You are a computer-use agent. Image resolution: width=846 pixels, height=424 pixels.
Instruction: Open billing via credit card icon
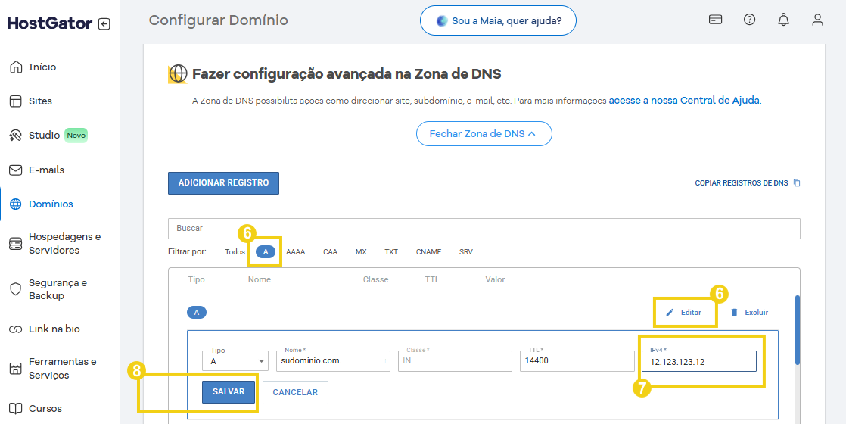715,20
